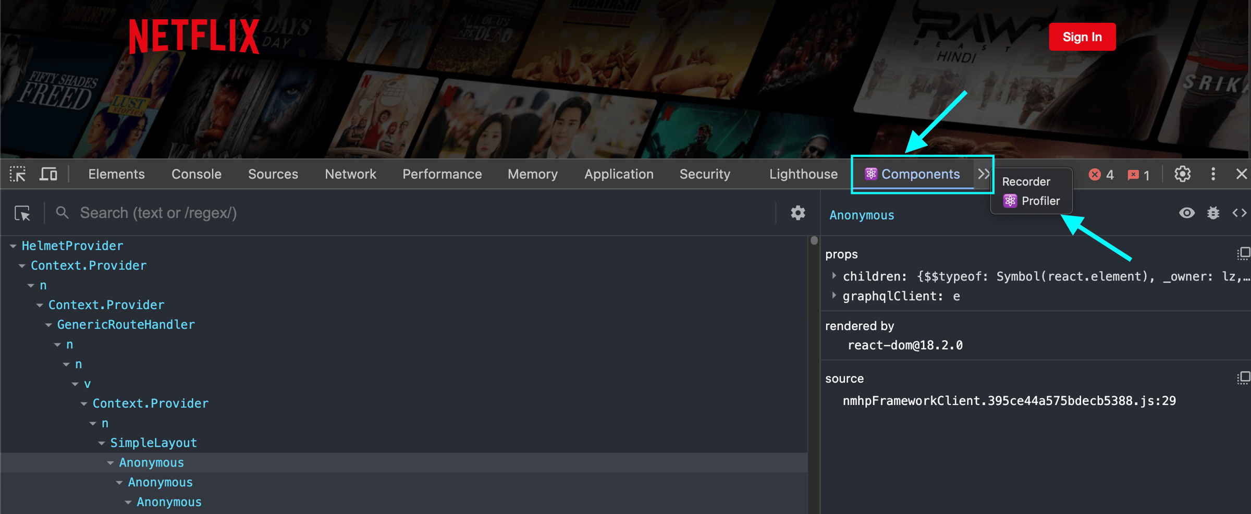Click the graphqlClient prop value e
This screenshot has width=1251, height=514.
pos(956,296)
